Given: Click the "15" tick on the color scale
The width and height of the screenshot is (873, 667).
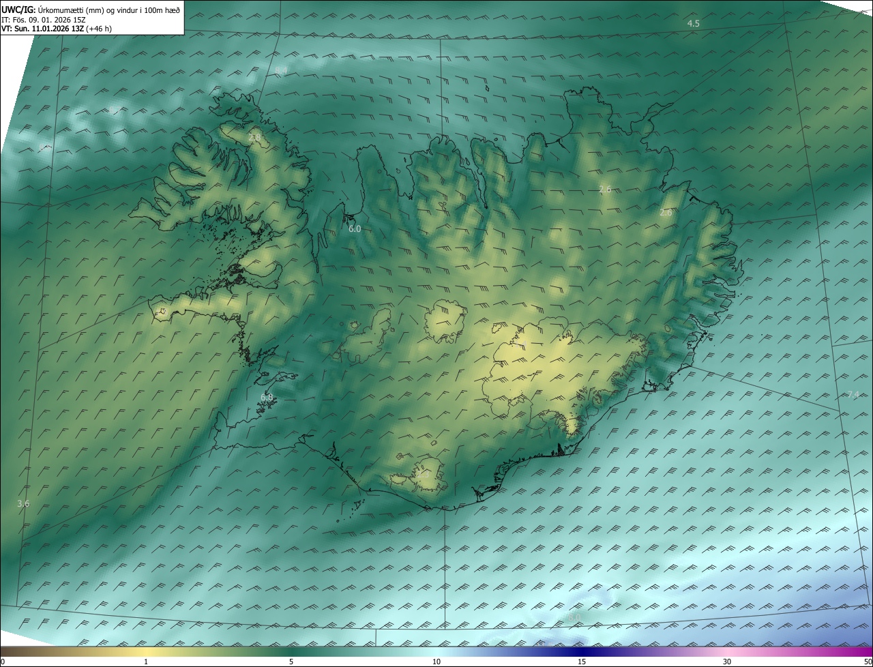Looking at the screenshot, I should pos(582,662).
